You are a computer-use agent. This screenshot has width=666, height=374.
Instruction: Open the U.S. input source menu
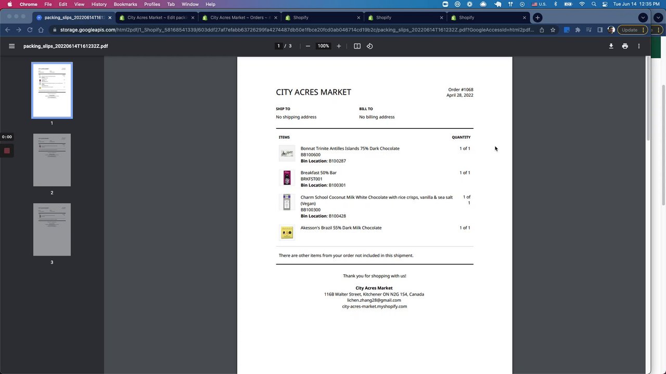tap(539, 4)
